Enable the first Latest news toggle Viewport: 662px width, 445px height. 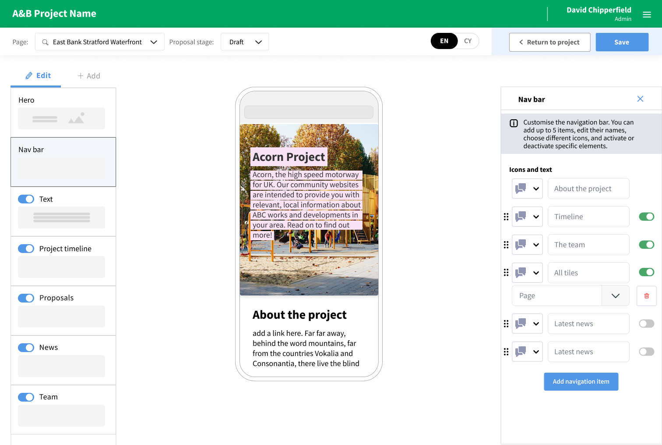pyautogui.click(x=646, y=324)
